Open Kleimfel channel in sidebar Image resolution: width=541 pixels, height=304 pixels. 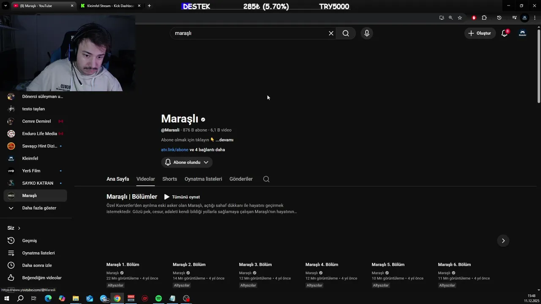(36, 158)
